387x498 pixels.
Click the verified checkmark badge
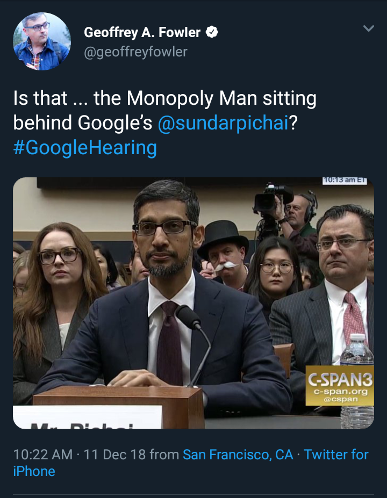213,33
